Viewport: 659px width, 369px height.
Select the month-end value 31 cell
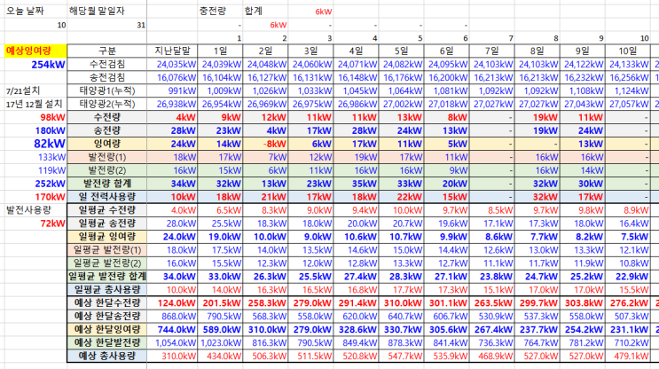106,25
